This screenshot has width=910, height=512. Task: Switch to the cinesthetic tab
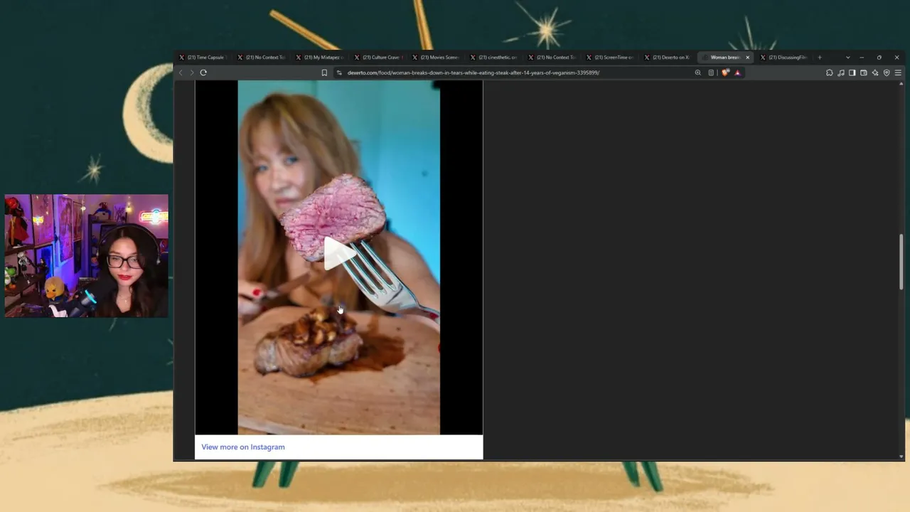(x=493, y=58)
